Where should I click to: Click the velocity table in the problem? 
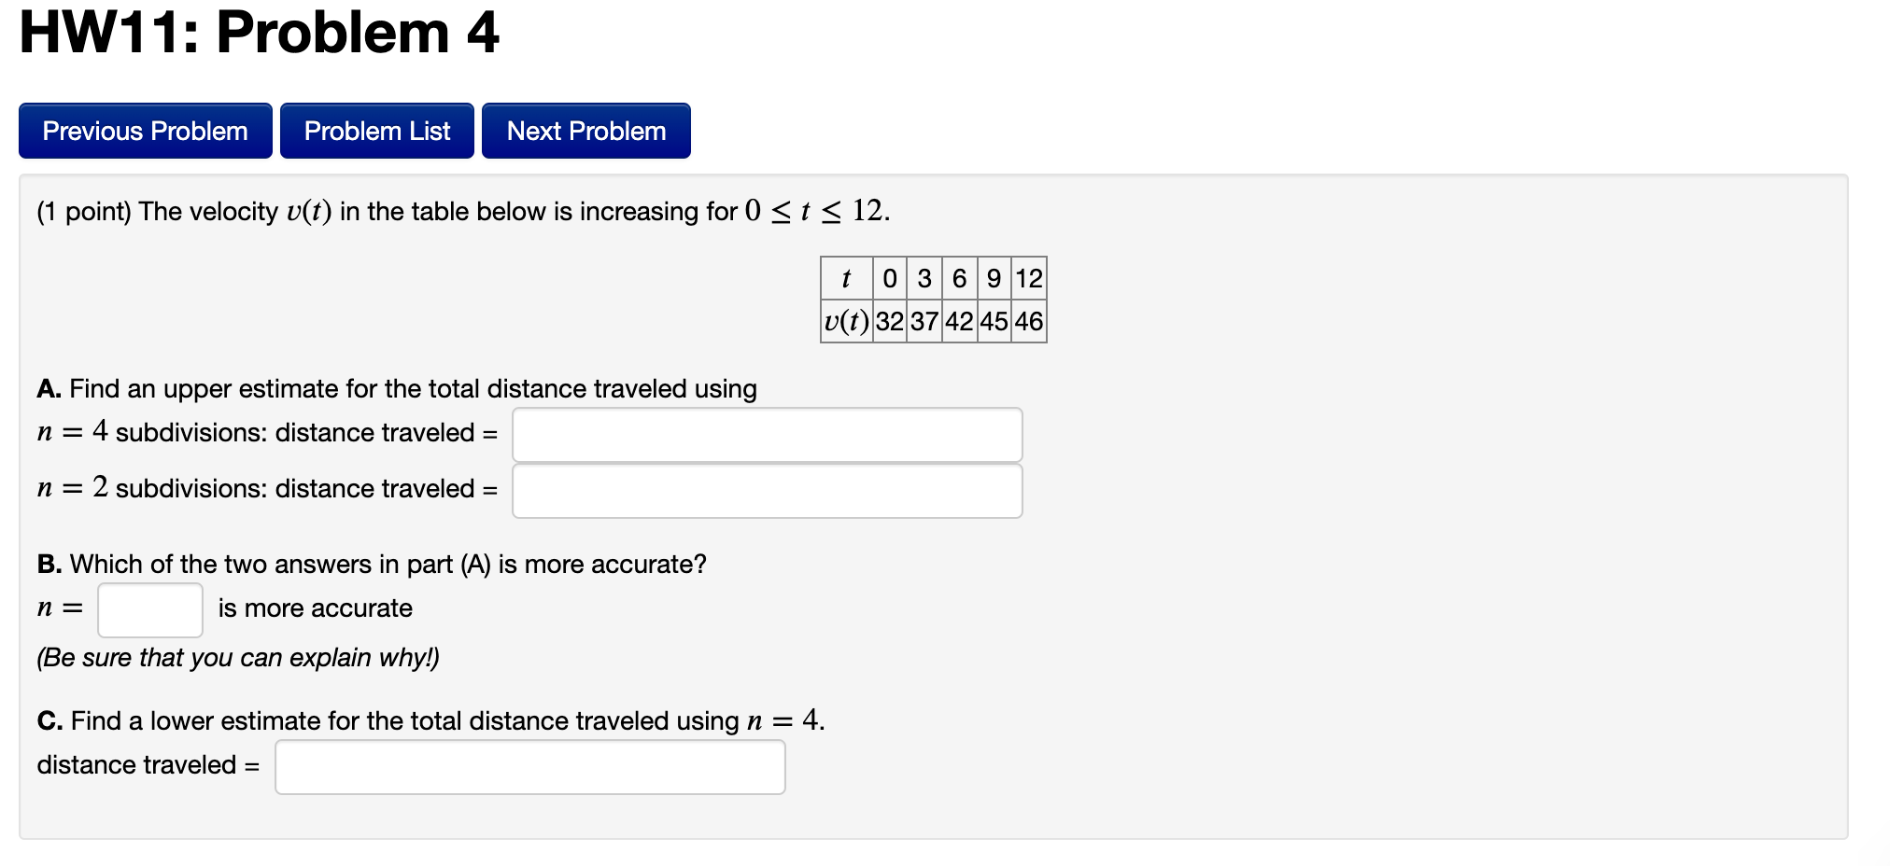(933, 299)
